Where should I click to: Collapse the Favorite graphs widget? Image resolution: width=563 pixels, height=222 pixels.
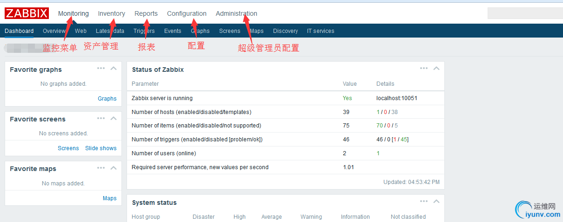[x=113, y=68]
